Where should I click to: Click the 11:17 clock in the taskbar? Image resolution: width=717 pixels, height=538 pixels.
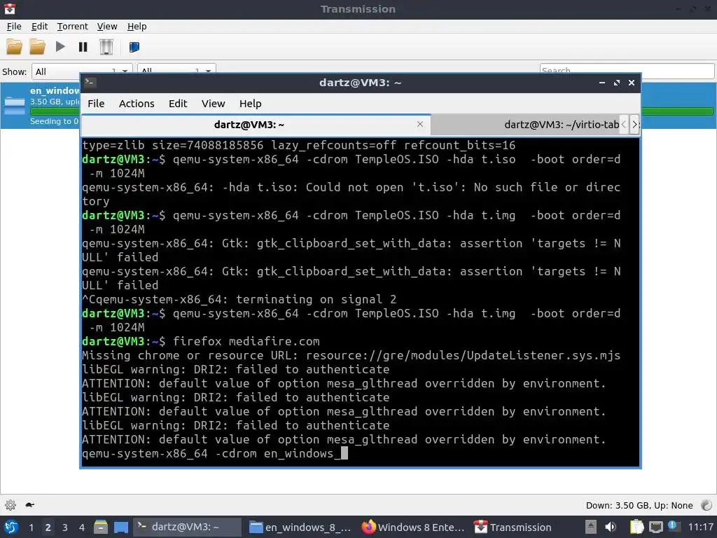click(x=700, y=527)
